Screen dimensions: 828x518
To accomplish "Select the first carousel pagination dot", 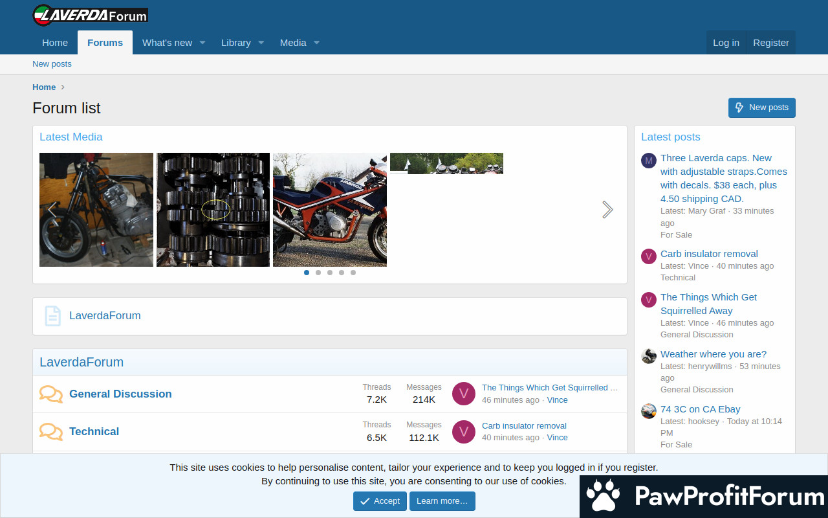I will click(x=307, y=273).
